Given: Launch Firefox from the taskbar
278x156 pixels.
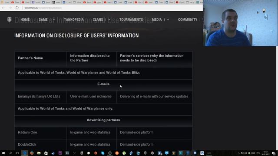Looking at the screenshot, I should [32, 153].
